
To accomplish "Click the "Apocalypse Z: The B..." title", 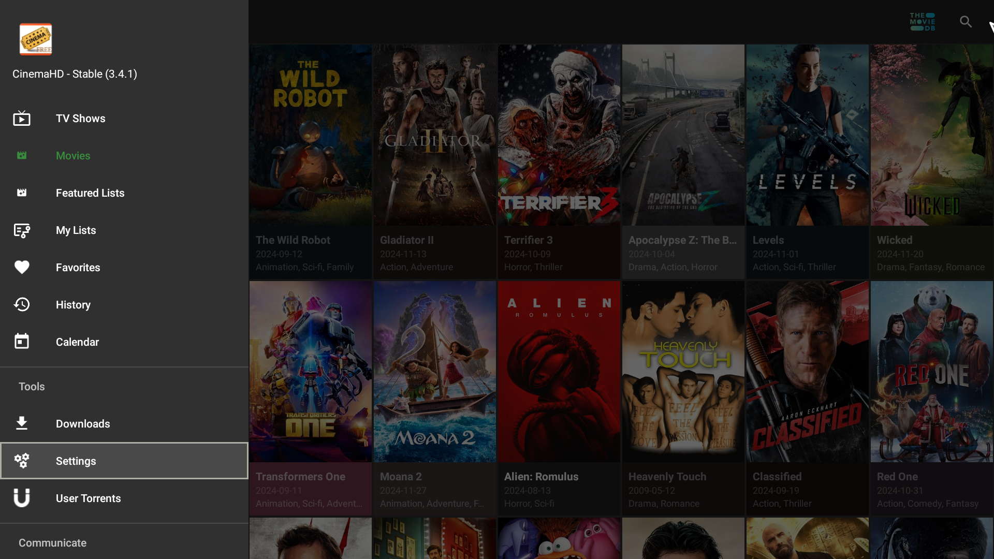I will coord(682,240).
